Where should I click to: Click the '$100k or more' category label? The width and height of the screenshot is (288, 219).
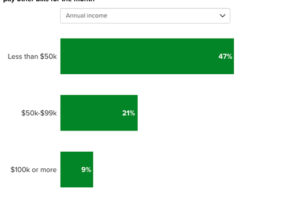tap(33, 170)
